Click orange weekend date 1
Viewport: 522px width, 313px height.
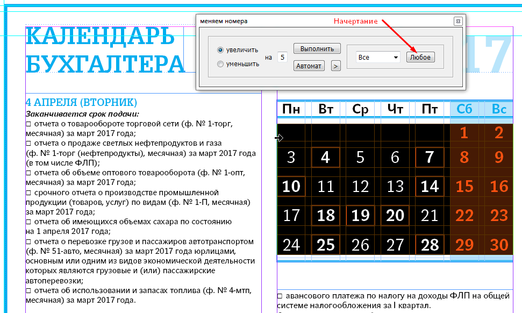point(464,133)
